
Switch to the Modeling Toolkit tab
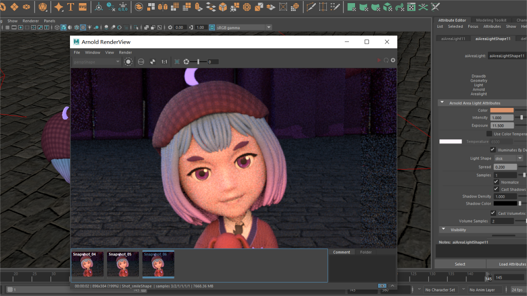(x=491, y=20)
